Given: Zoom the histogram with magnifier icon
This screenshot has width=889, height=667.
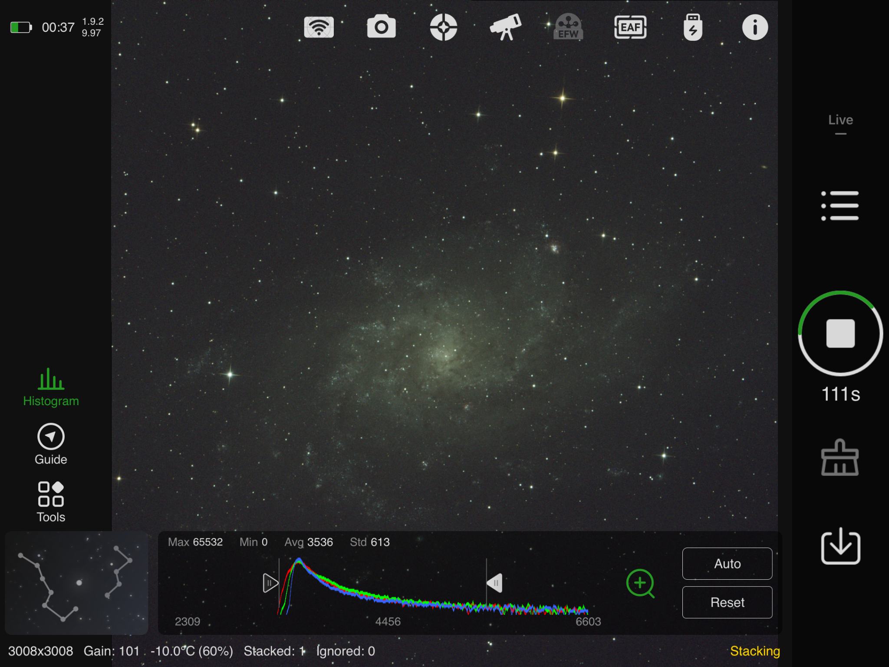Looking at the screenshot, I should tap(640, 583).
